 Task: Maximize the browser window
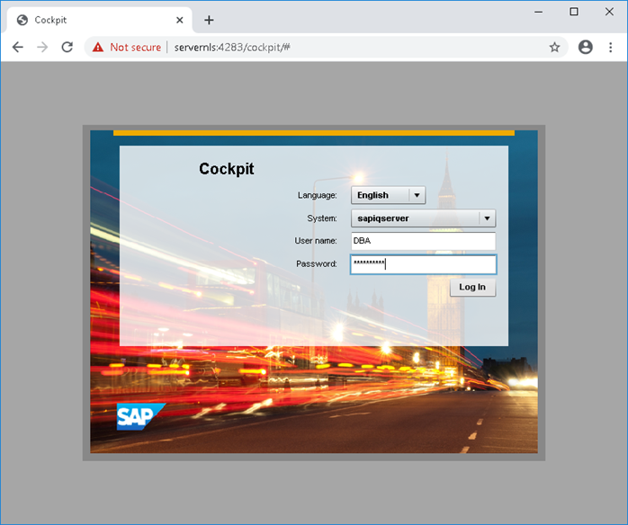[573, 12]
